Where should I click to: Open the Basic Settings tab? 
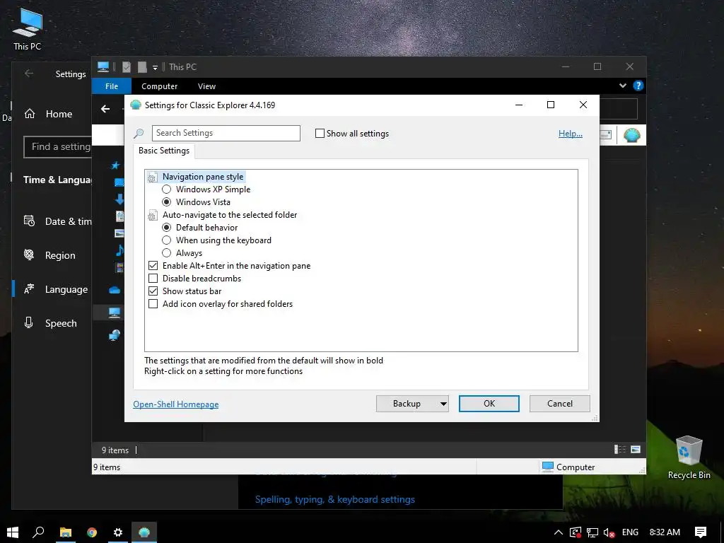coord(164,151)
